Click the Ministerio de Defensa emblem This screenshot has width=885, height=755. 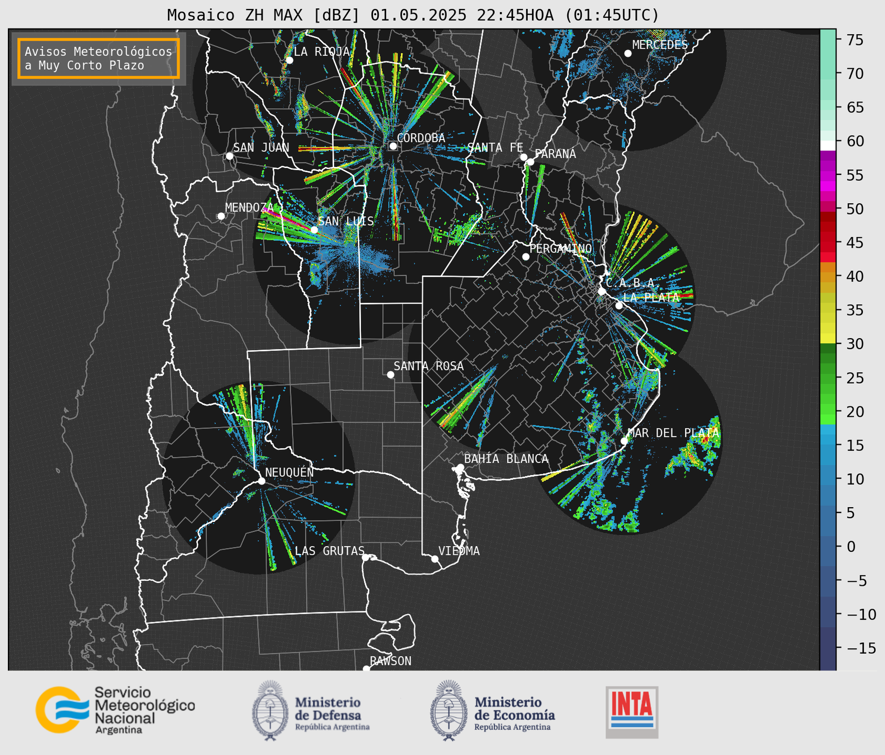coord(270,710)
